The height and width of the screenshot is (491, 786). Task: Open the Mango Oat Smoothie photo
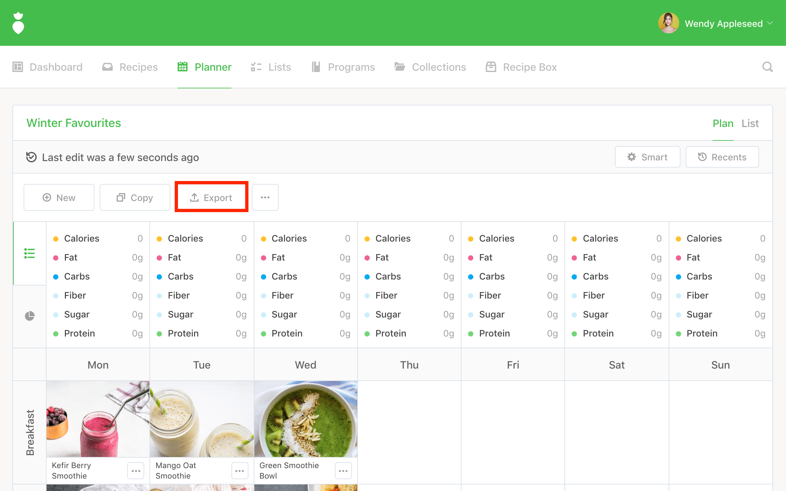(202, 419)
